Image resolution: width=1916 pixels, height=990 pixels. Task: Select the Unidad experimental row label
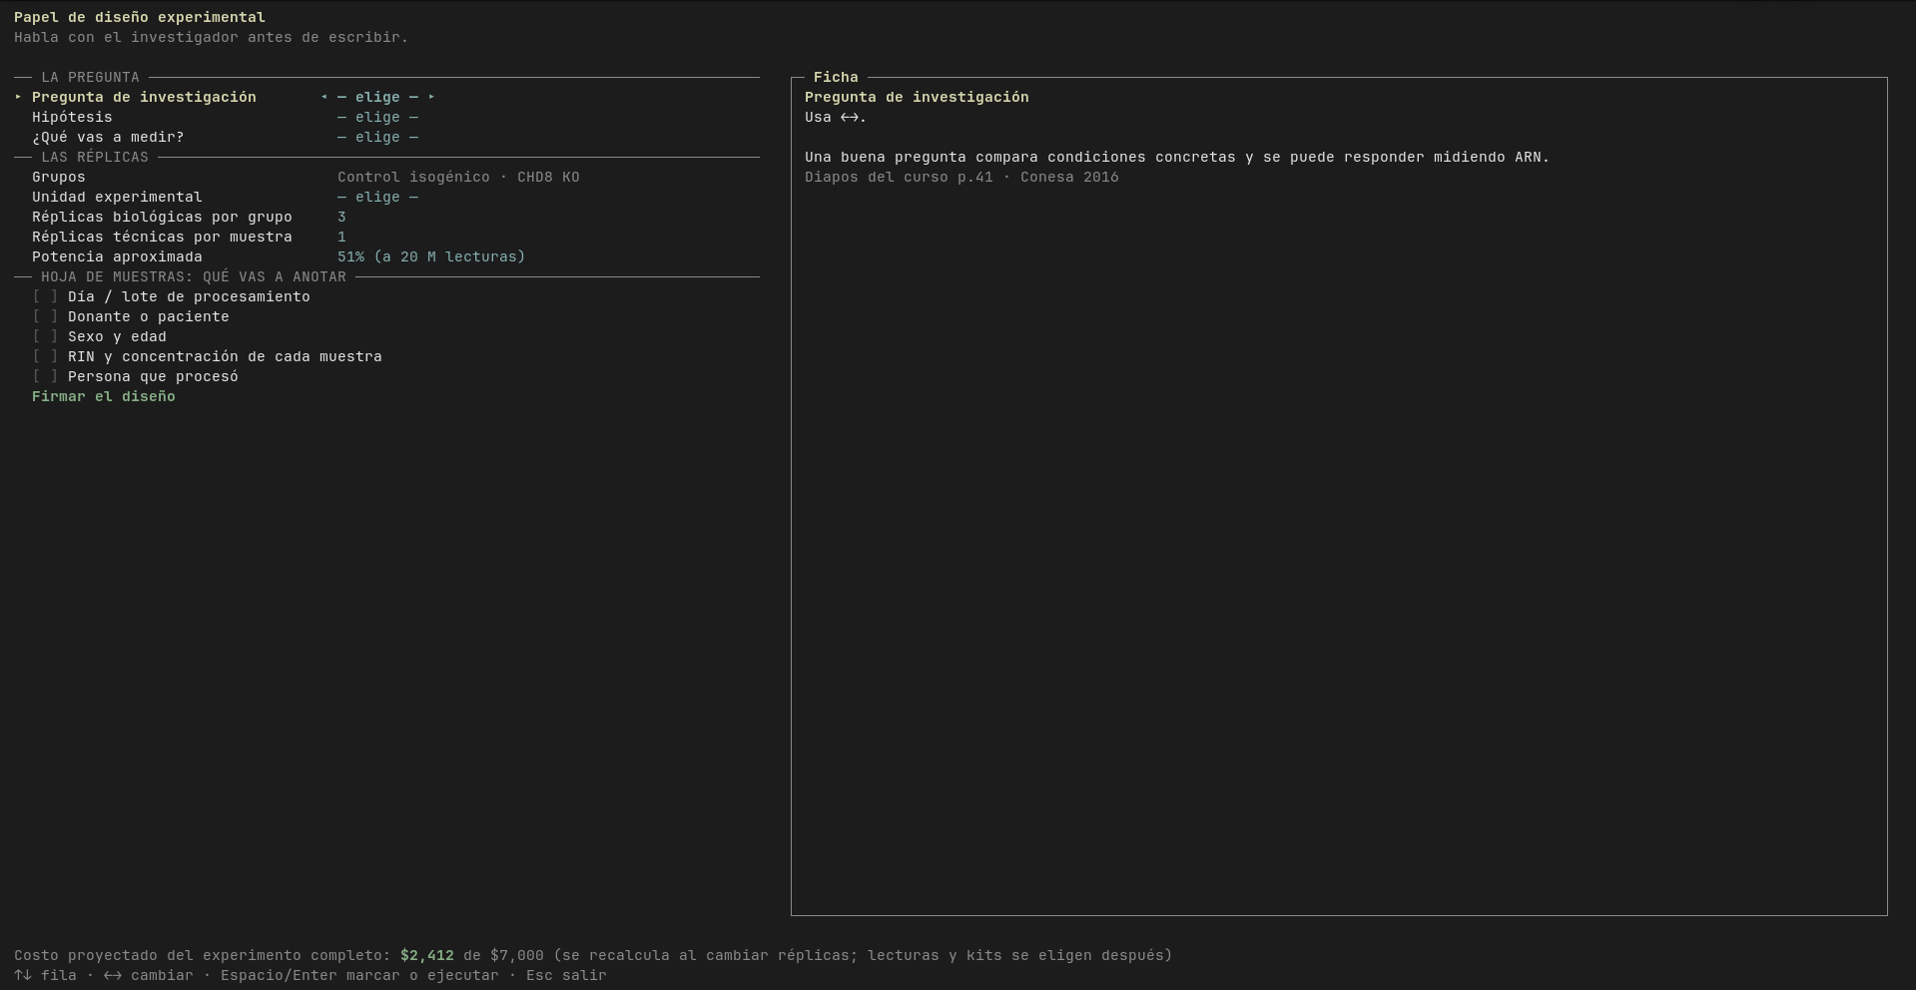(x=117, y=197)
